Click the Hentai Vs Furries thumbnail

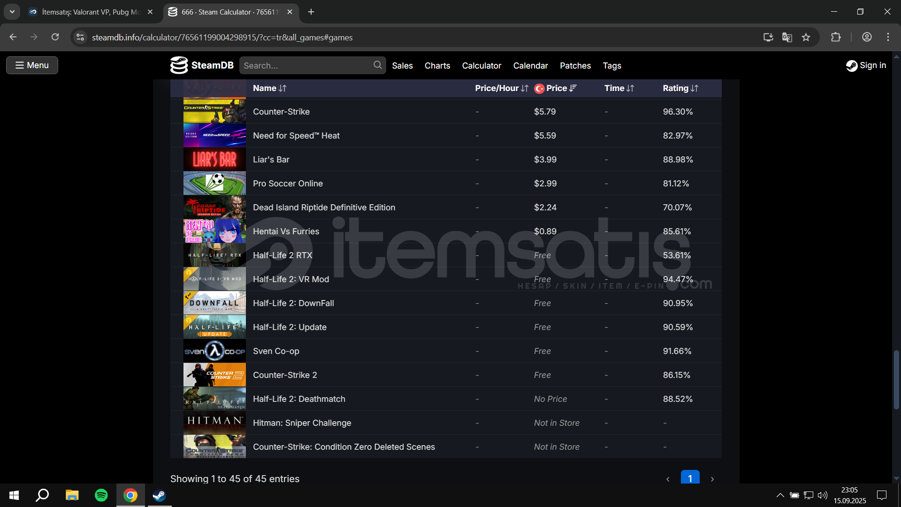click(x=214, y=231)
